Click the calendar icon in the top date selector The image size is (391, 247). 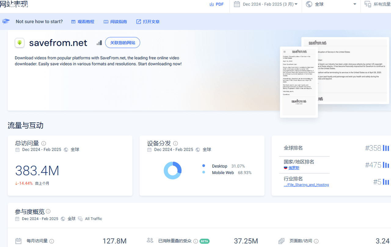(237, 4)
